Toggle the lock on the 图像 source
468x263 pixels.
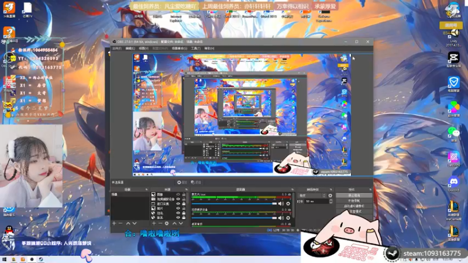click(184, 195)
